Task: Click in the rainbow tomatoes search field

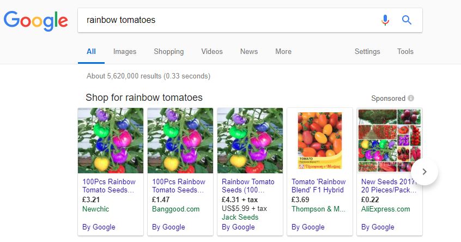Action: pyautogui.click(x=229, y=20)
